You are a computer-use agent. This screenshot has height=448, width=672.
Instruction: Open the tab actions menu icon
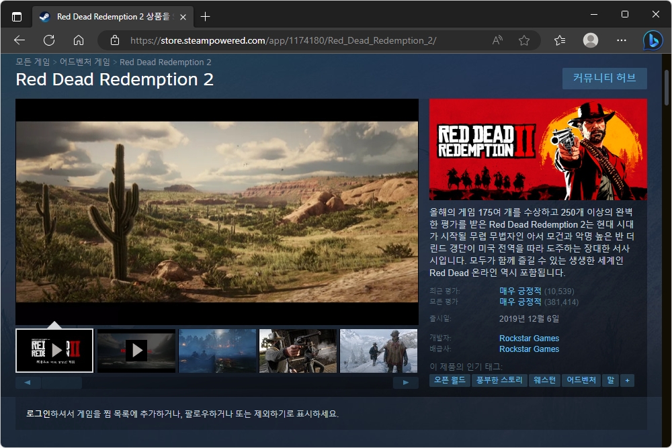(17, 17)
